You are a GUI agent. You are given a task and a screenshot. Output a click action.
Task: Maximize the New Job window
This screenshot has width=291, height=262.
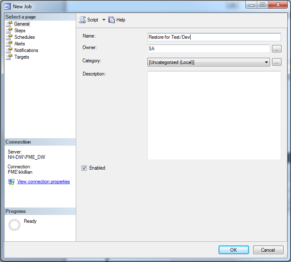[263, 5]
